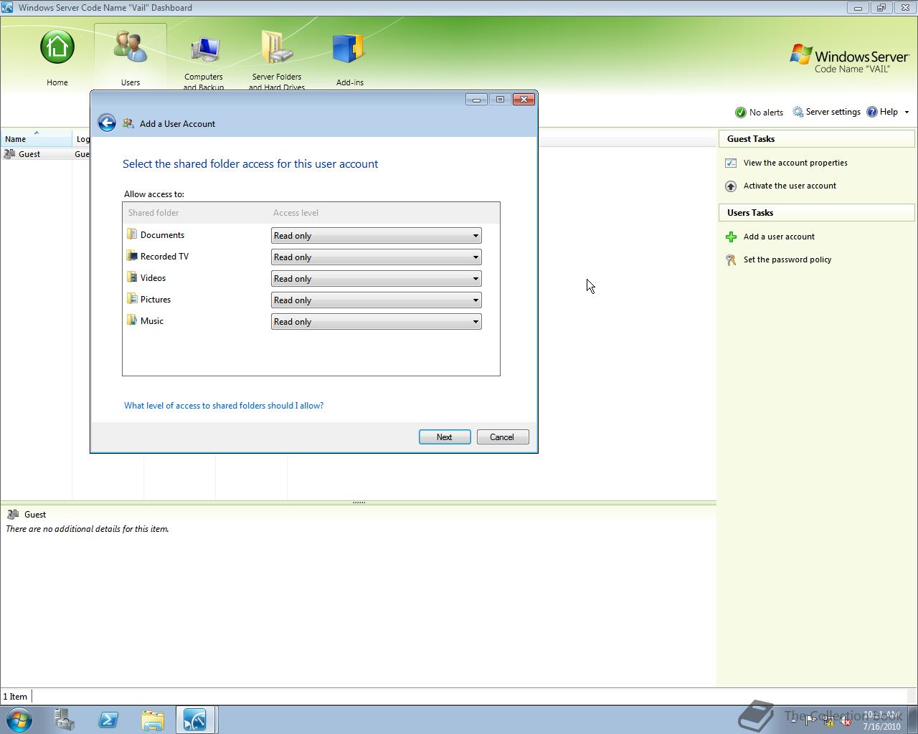
Task: Open Server Manager from taskbar
Action: [x=65, y=720]
